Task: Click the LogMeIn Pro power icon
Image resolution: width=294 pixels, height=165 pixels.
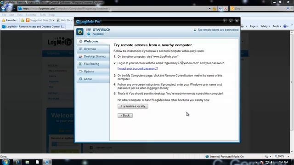Action: pos(79,32)
